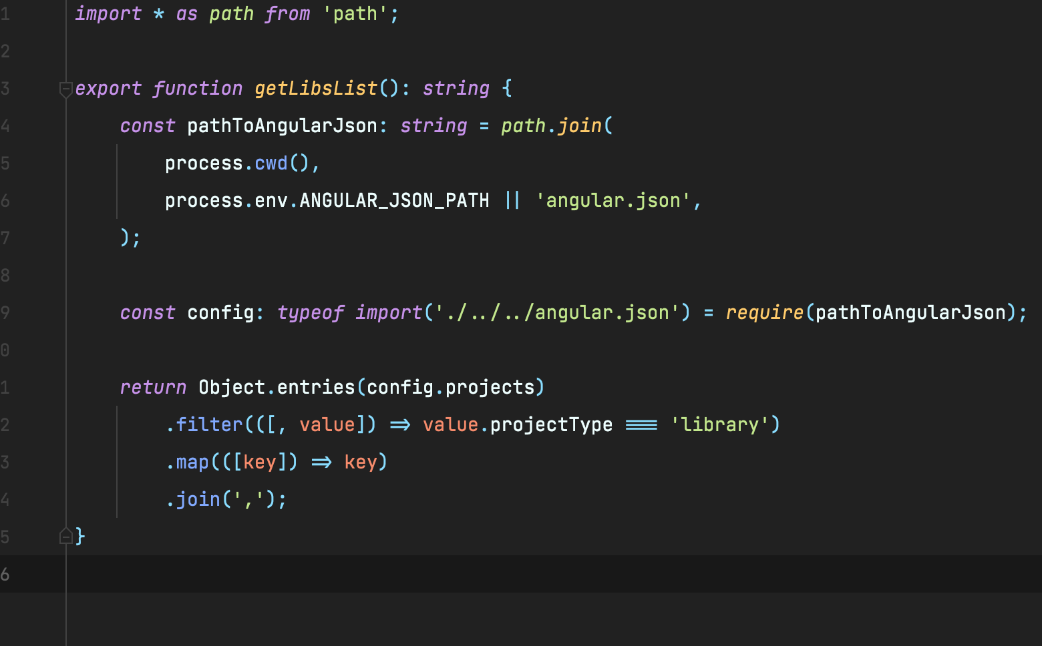Viewport: 1042px width, 646px height.
Task: Click the typeof keyword
Action: (x=311, y=313)
